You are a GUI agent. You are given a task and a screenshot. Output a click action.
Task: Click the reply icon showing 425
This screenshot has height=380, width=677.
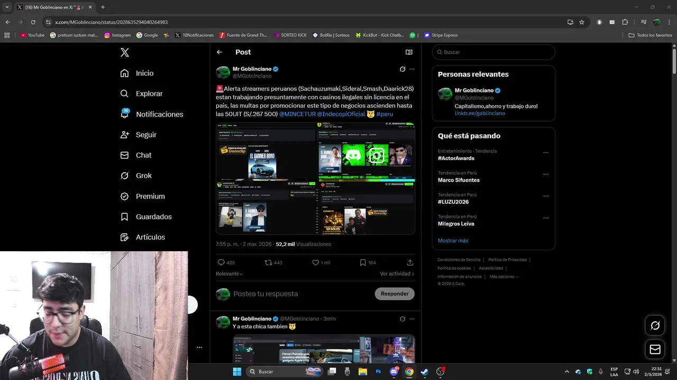(x=221, y=262)
